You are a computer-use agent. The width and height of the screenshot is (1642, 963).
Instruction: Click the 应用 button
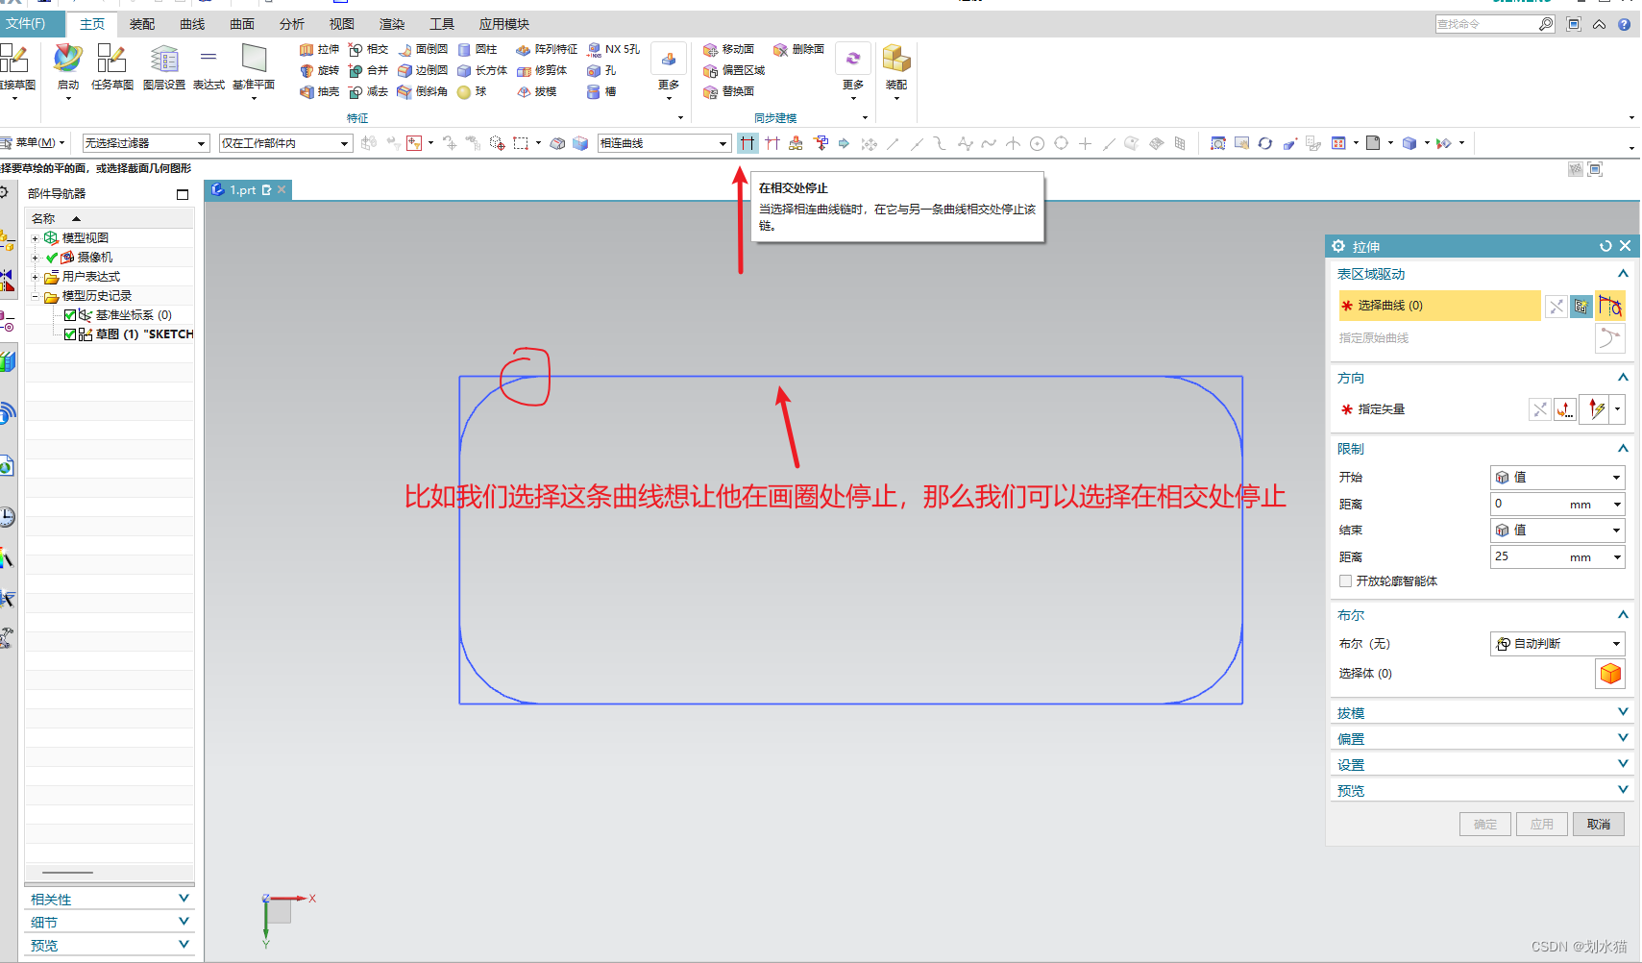point(1541,824)
